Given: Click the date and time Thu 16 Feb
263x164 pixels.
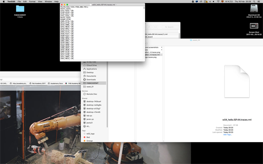Looking at the screenshot, I should click(243, 2).
